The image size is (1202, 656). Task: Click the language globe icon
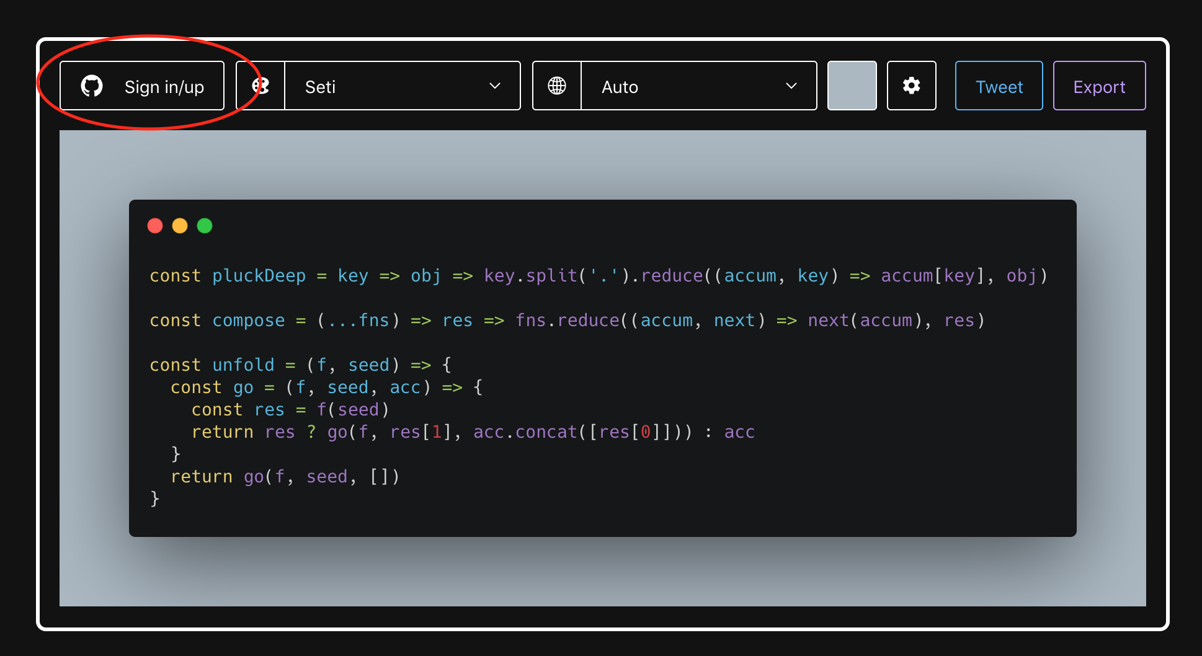(557, 86)
